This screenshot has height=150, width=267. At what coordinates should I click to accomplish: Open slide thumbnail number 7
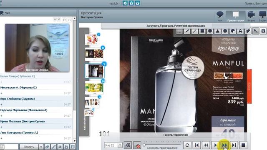click(92, 39)
